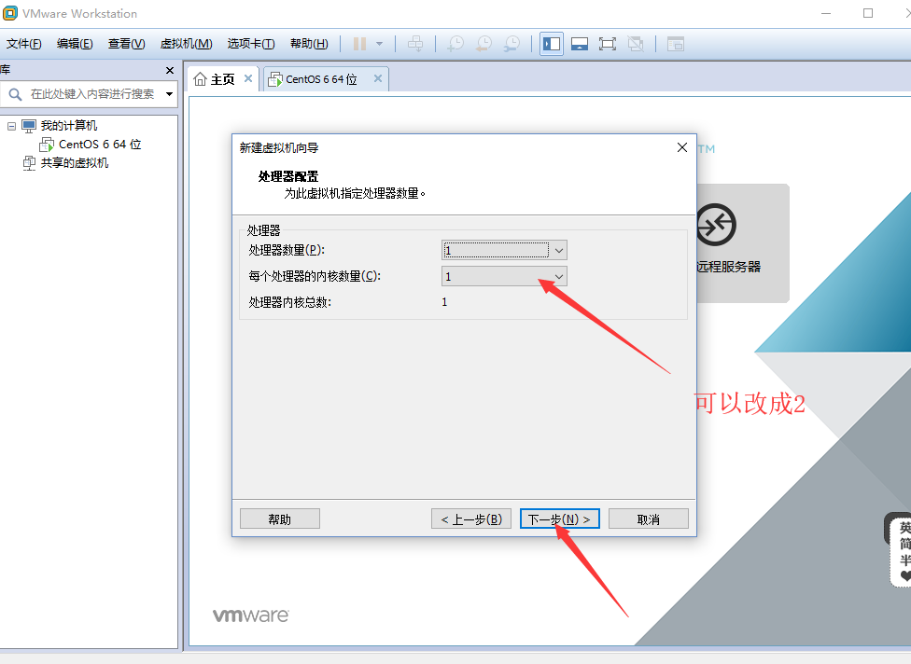Click the take snapshot toolbar icon
Viewport: 911px width, 664px height.
[x=455, y=44]
